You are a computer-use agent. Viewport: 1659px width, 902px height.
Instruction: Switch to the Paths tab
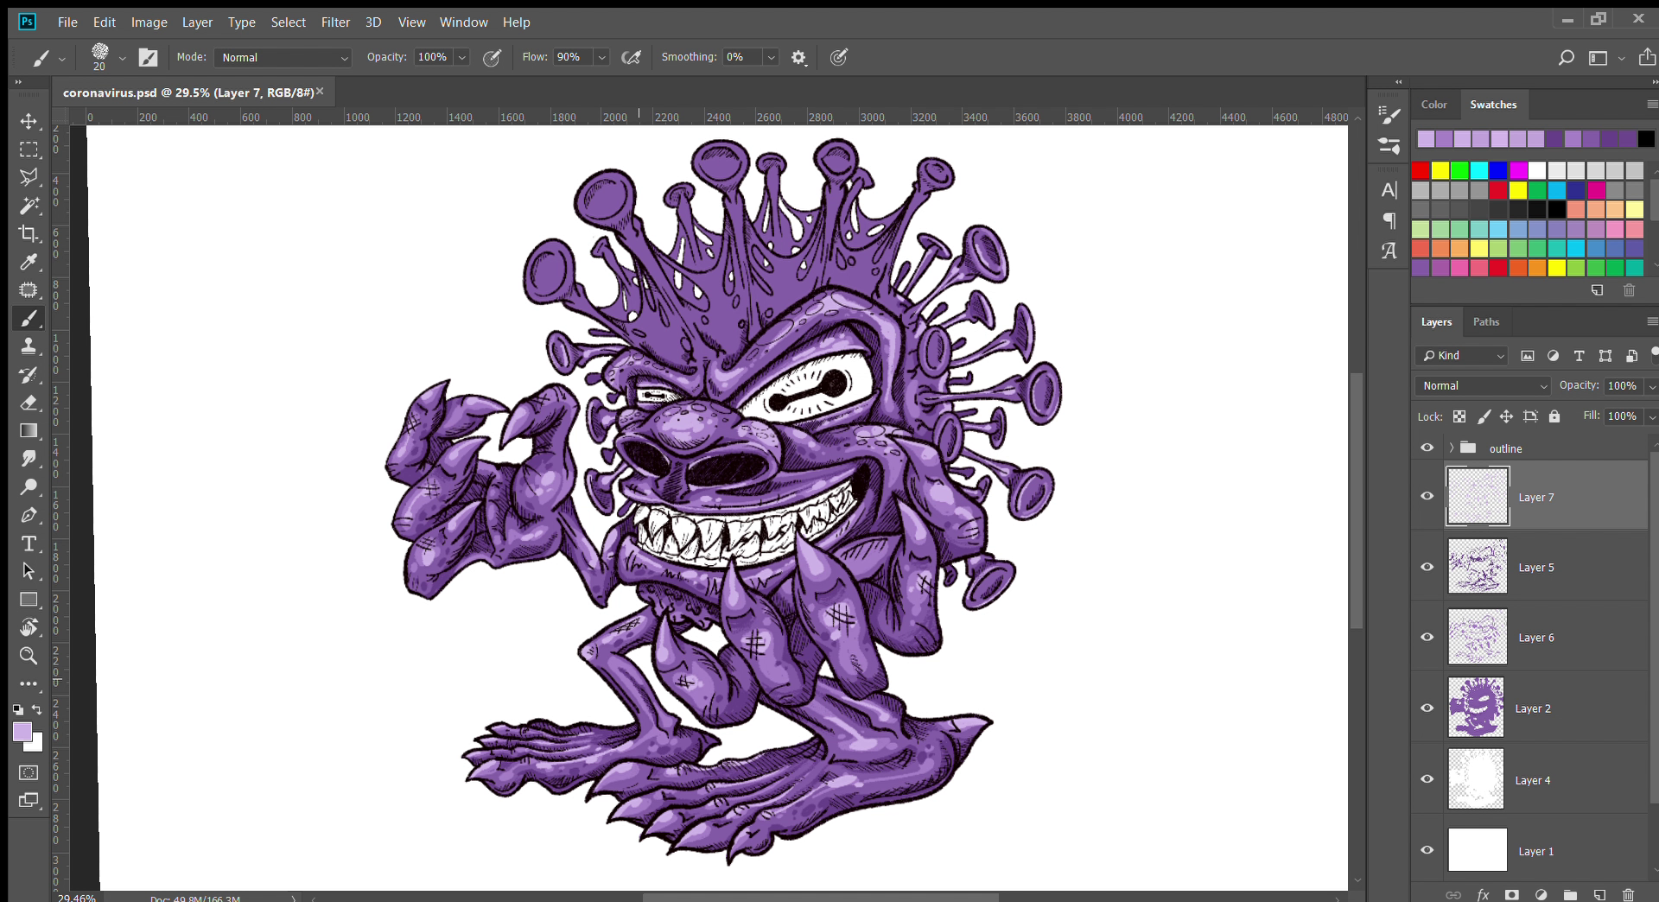[x=1485, y=321]
